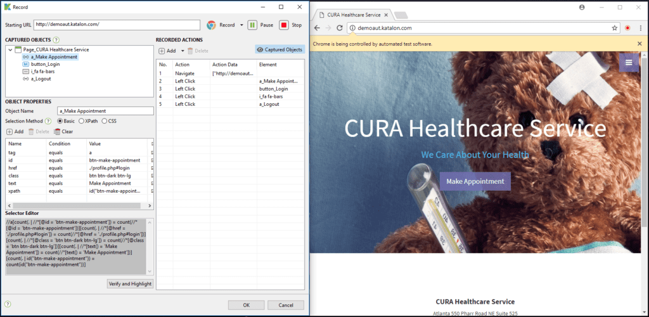Choose Basic selection method
This screenshot has height=317, width=649.
click(66, 121)
